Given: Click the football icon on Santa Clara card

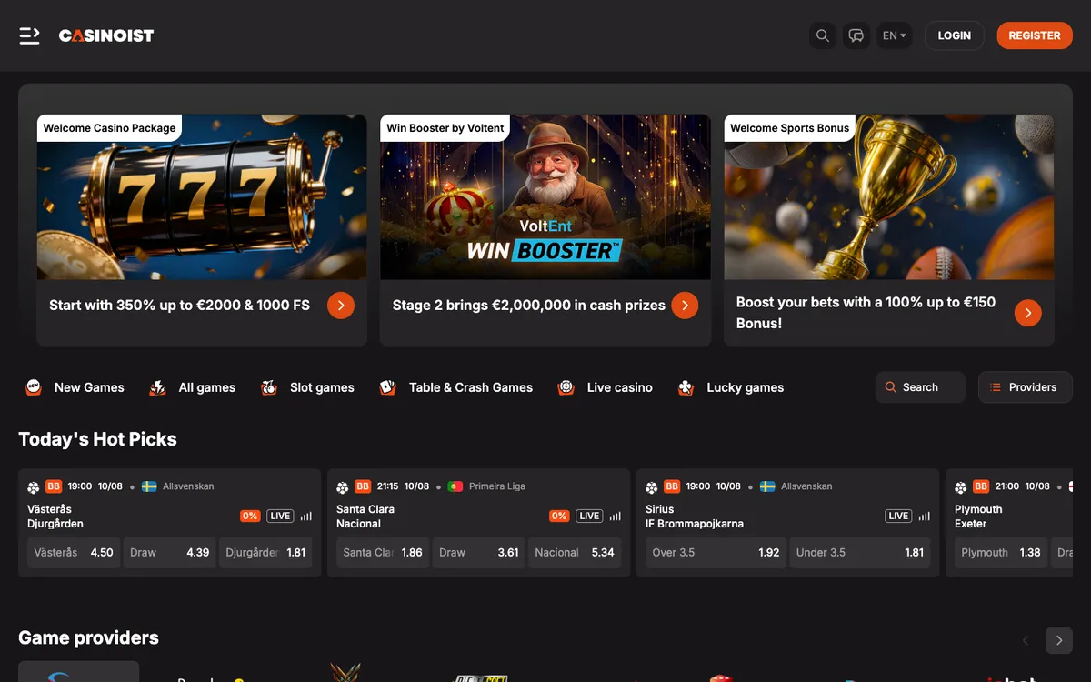Looking at the screenshot, I should [x=343, y=487].
